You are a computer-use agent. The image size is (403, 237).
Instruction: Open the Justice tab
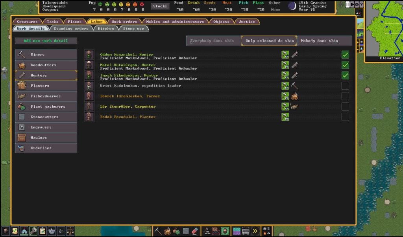click(247, 22)
